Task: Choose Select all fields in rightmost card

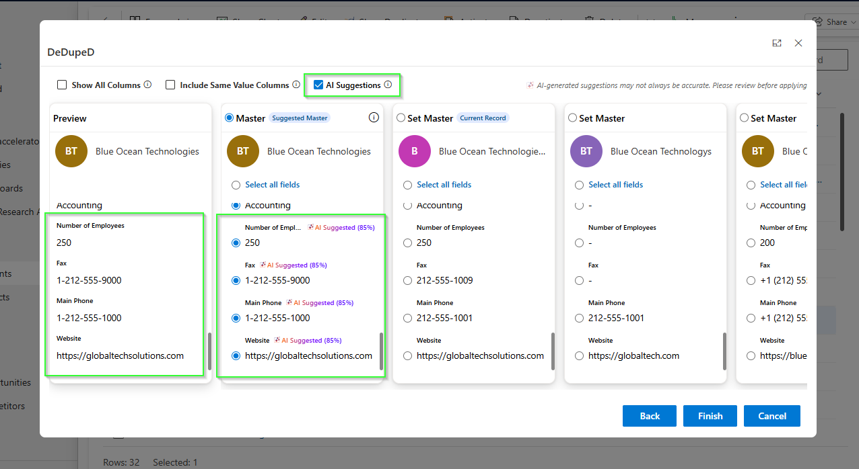Action: (751, 185)
